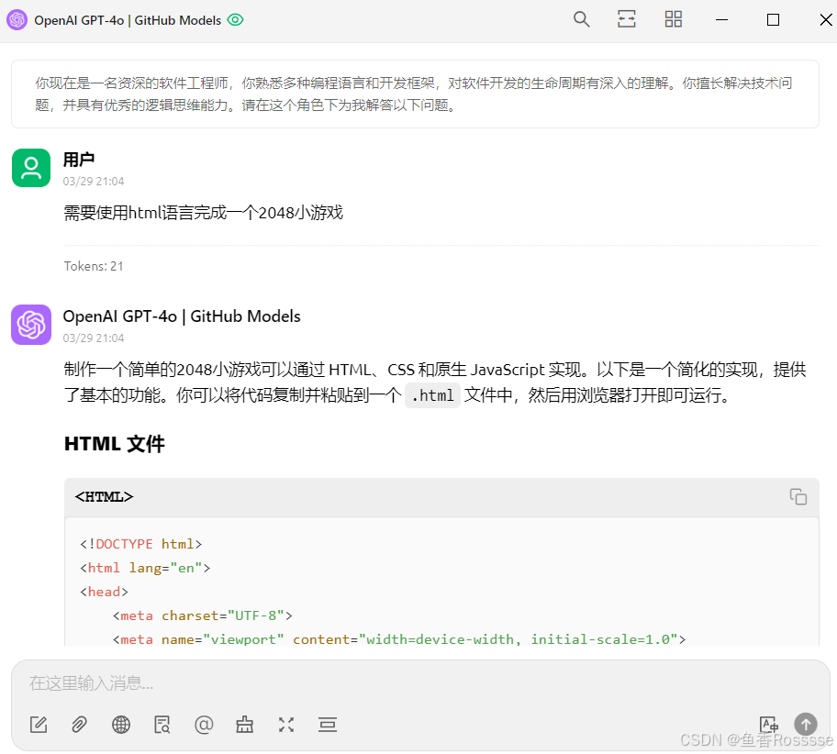Open the search icon in title bar

tap(581, 20)
